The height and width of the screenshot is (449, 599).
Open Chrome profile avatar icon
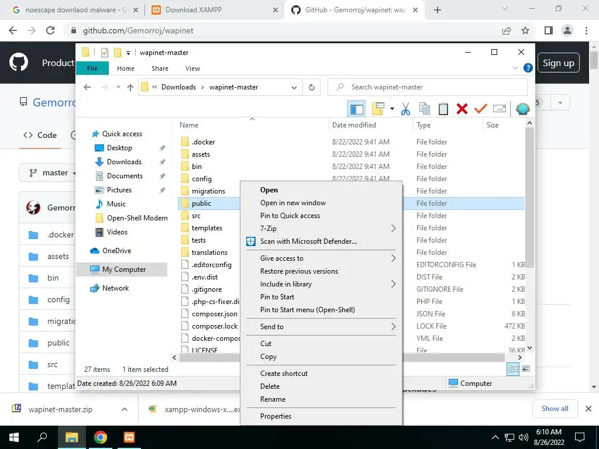point(567,30)
